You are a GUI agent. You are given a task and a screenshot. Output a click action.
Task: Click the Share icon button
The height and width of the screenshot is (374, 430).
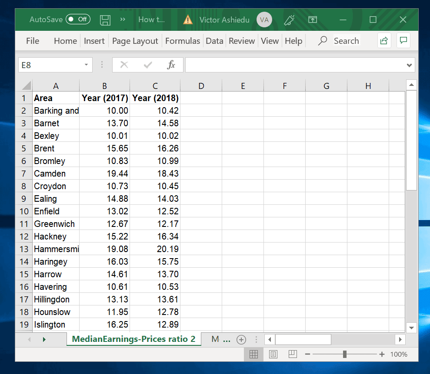(384, 40)
